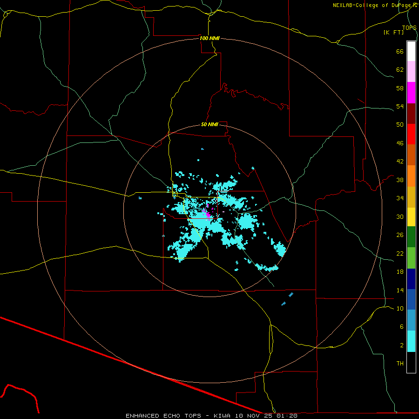The width and height of the screenshot is (419, 419).
Task: Click the light pink 62 kft legend swatch
Action: (411, 71)
